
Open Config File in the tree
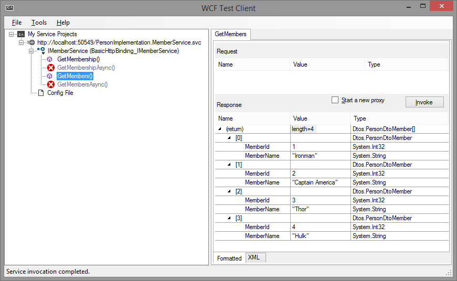60,93
